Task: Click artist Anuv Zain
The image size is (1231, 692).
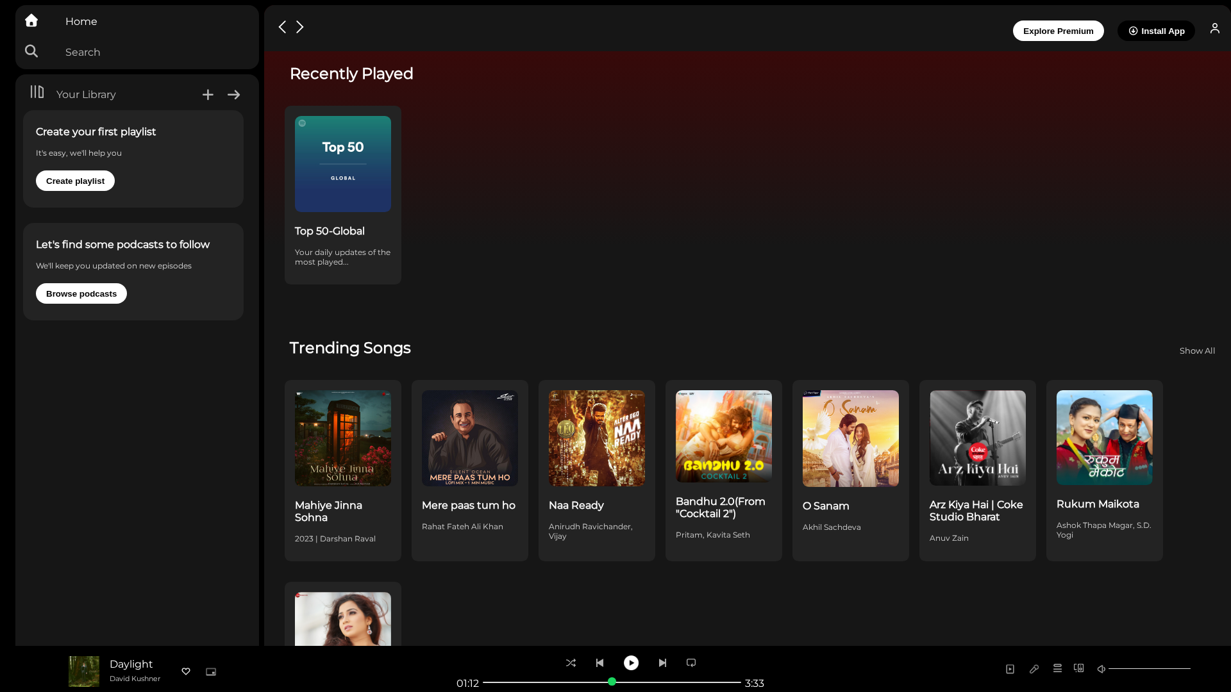Action: 949,538
